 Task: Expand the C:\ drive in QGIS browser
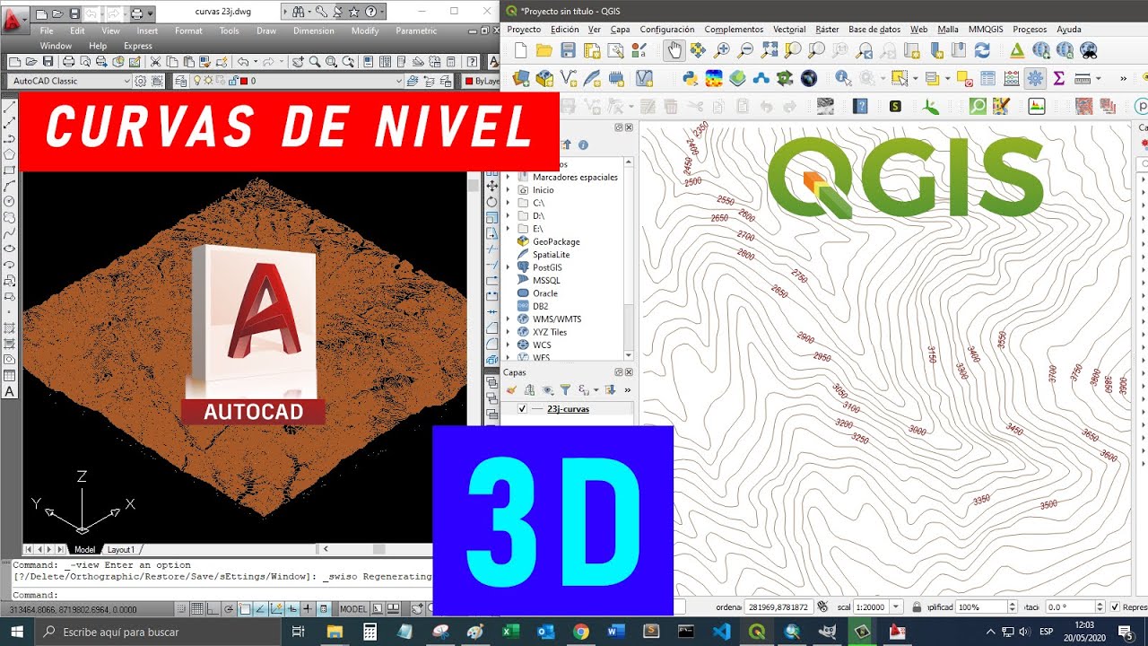[508, 203]
